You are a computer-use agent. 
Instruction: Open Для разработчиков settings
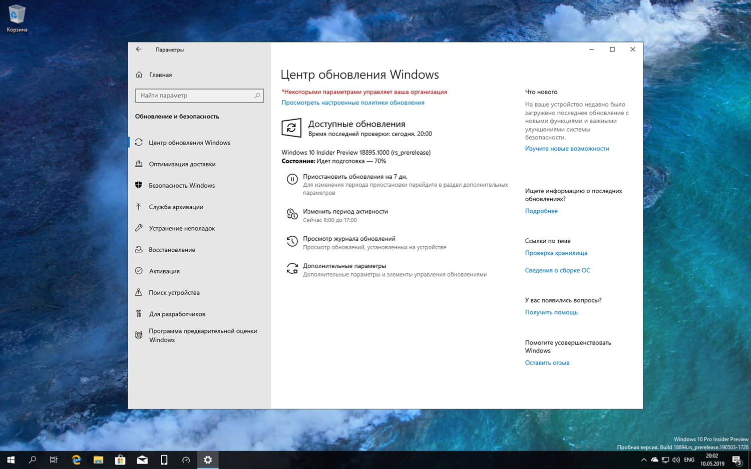177,314
